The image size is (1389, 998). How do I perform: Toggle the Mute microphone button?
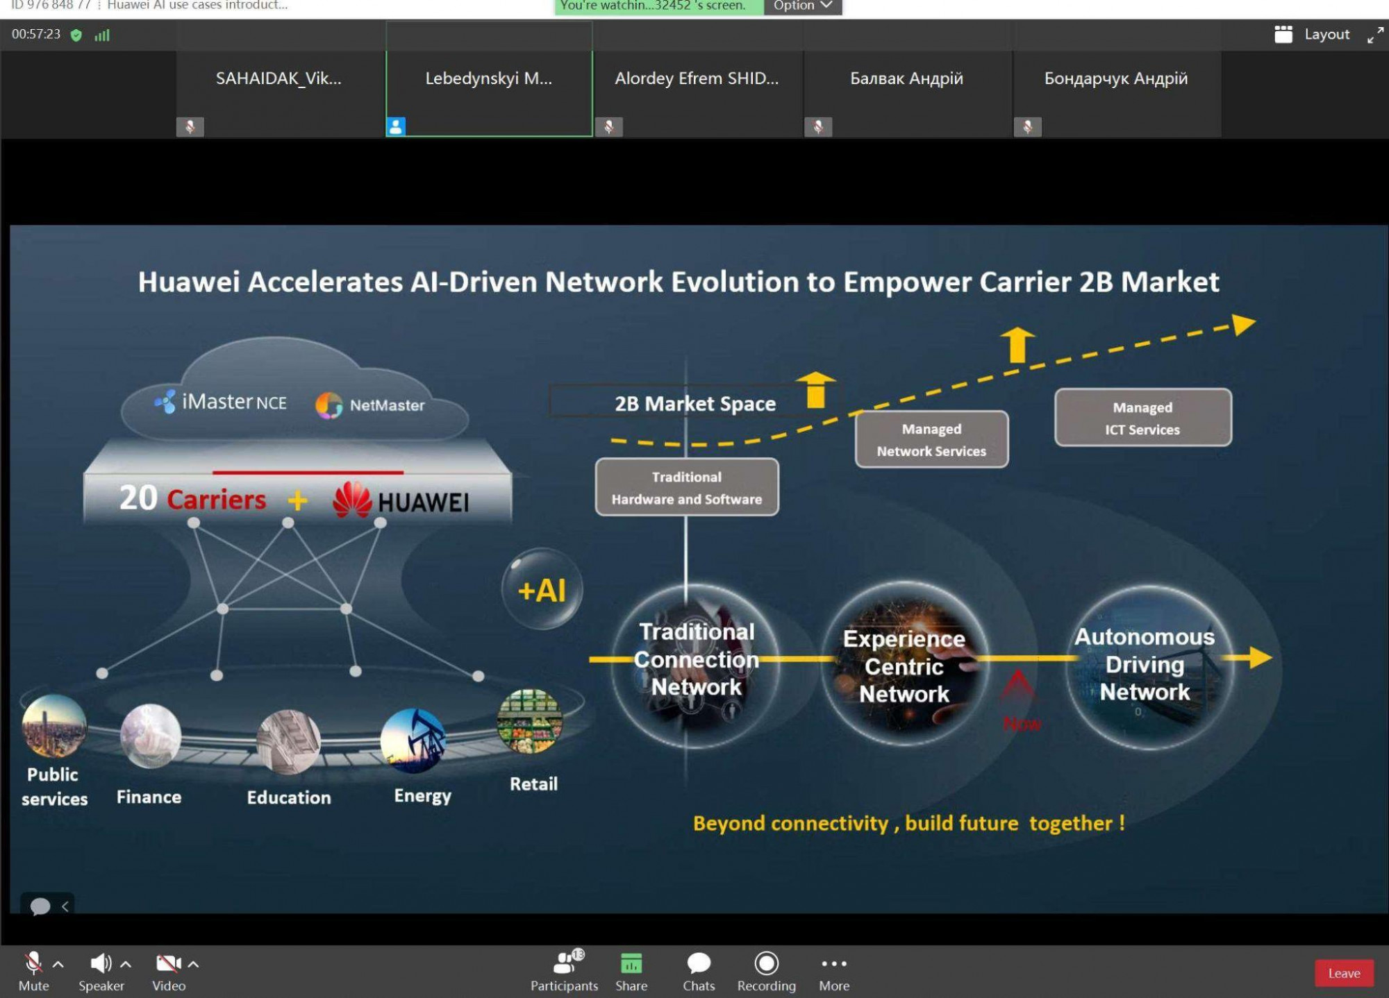33,971
